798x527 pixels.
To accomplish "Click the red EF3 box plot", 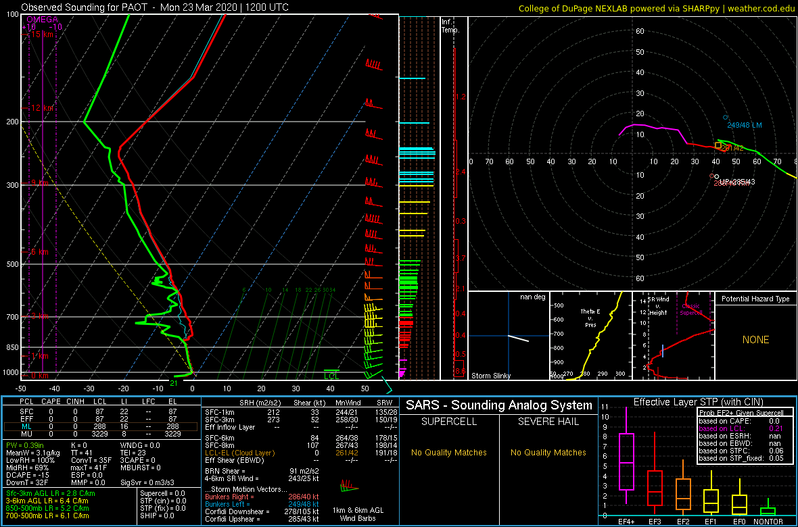I will [x=655, y=488].
